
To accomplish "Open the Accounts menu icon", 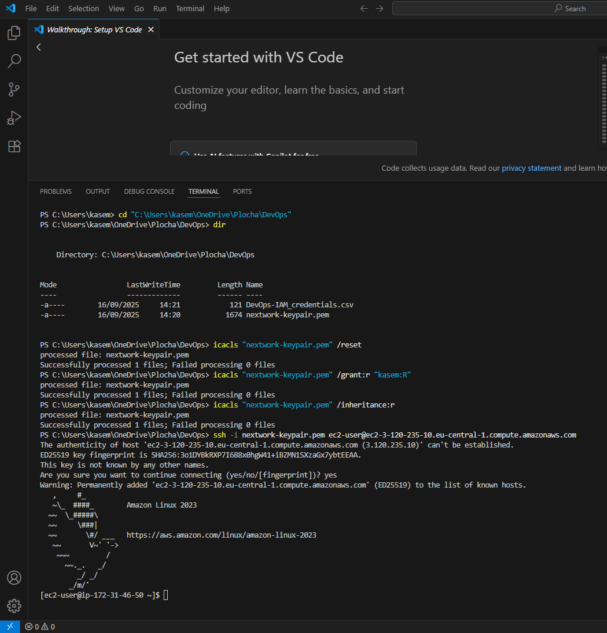I will tap(14, 578).
